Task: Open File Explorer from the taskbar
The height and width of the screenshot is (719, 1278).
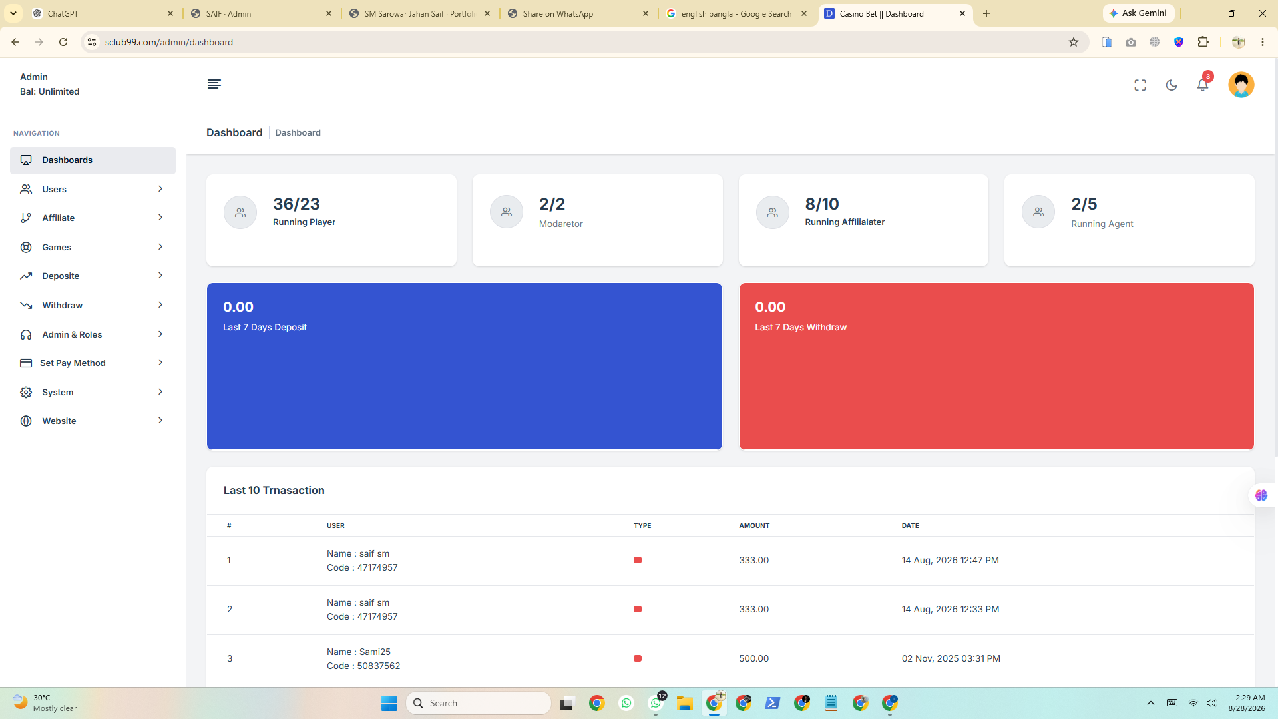Action: (x=685, y=703)
